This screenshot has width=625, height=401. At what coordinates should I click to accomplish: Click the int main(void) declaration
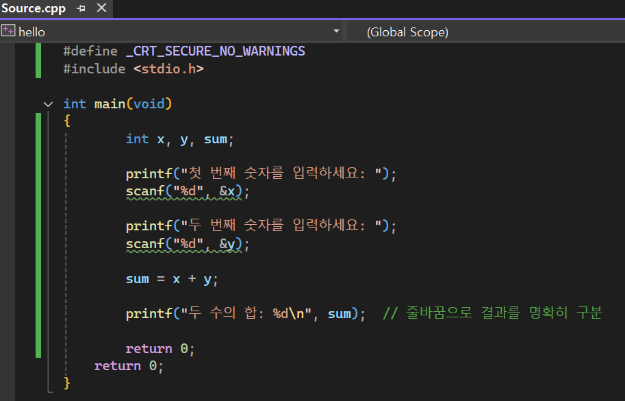point(118,104)
